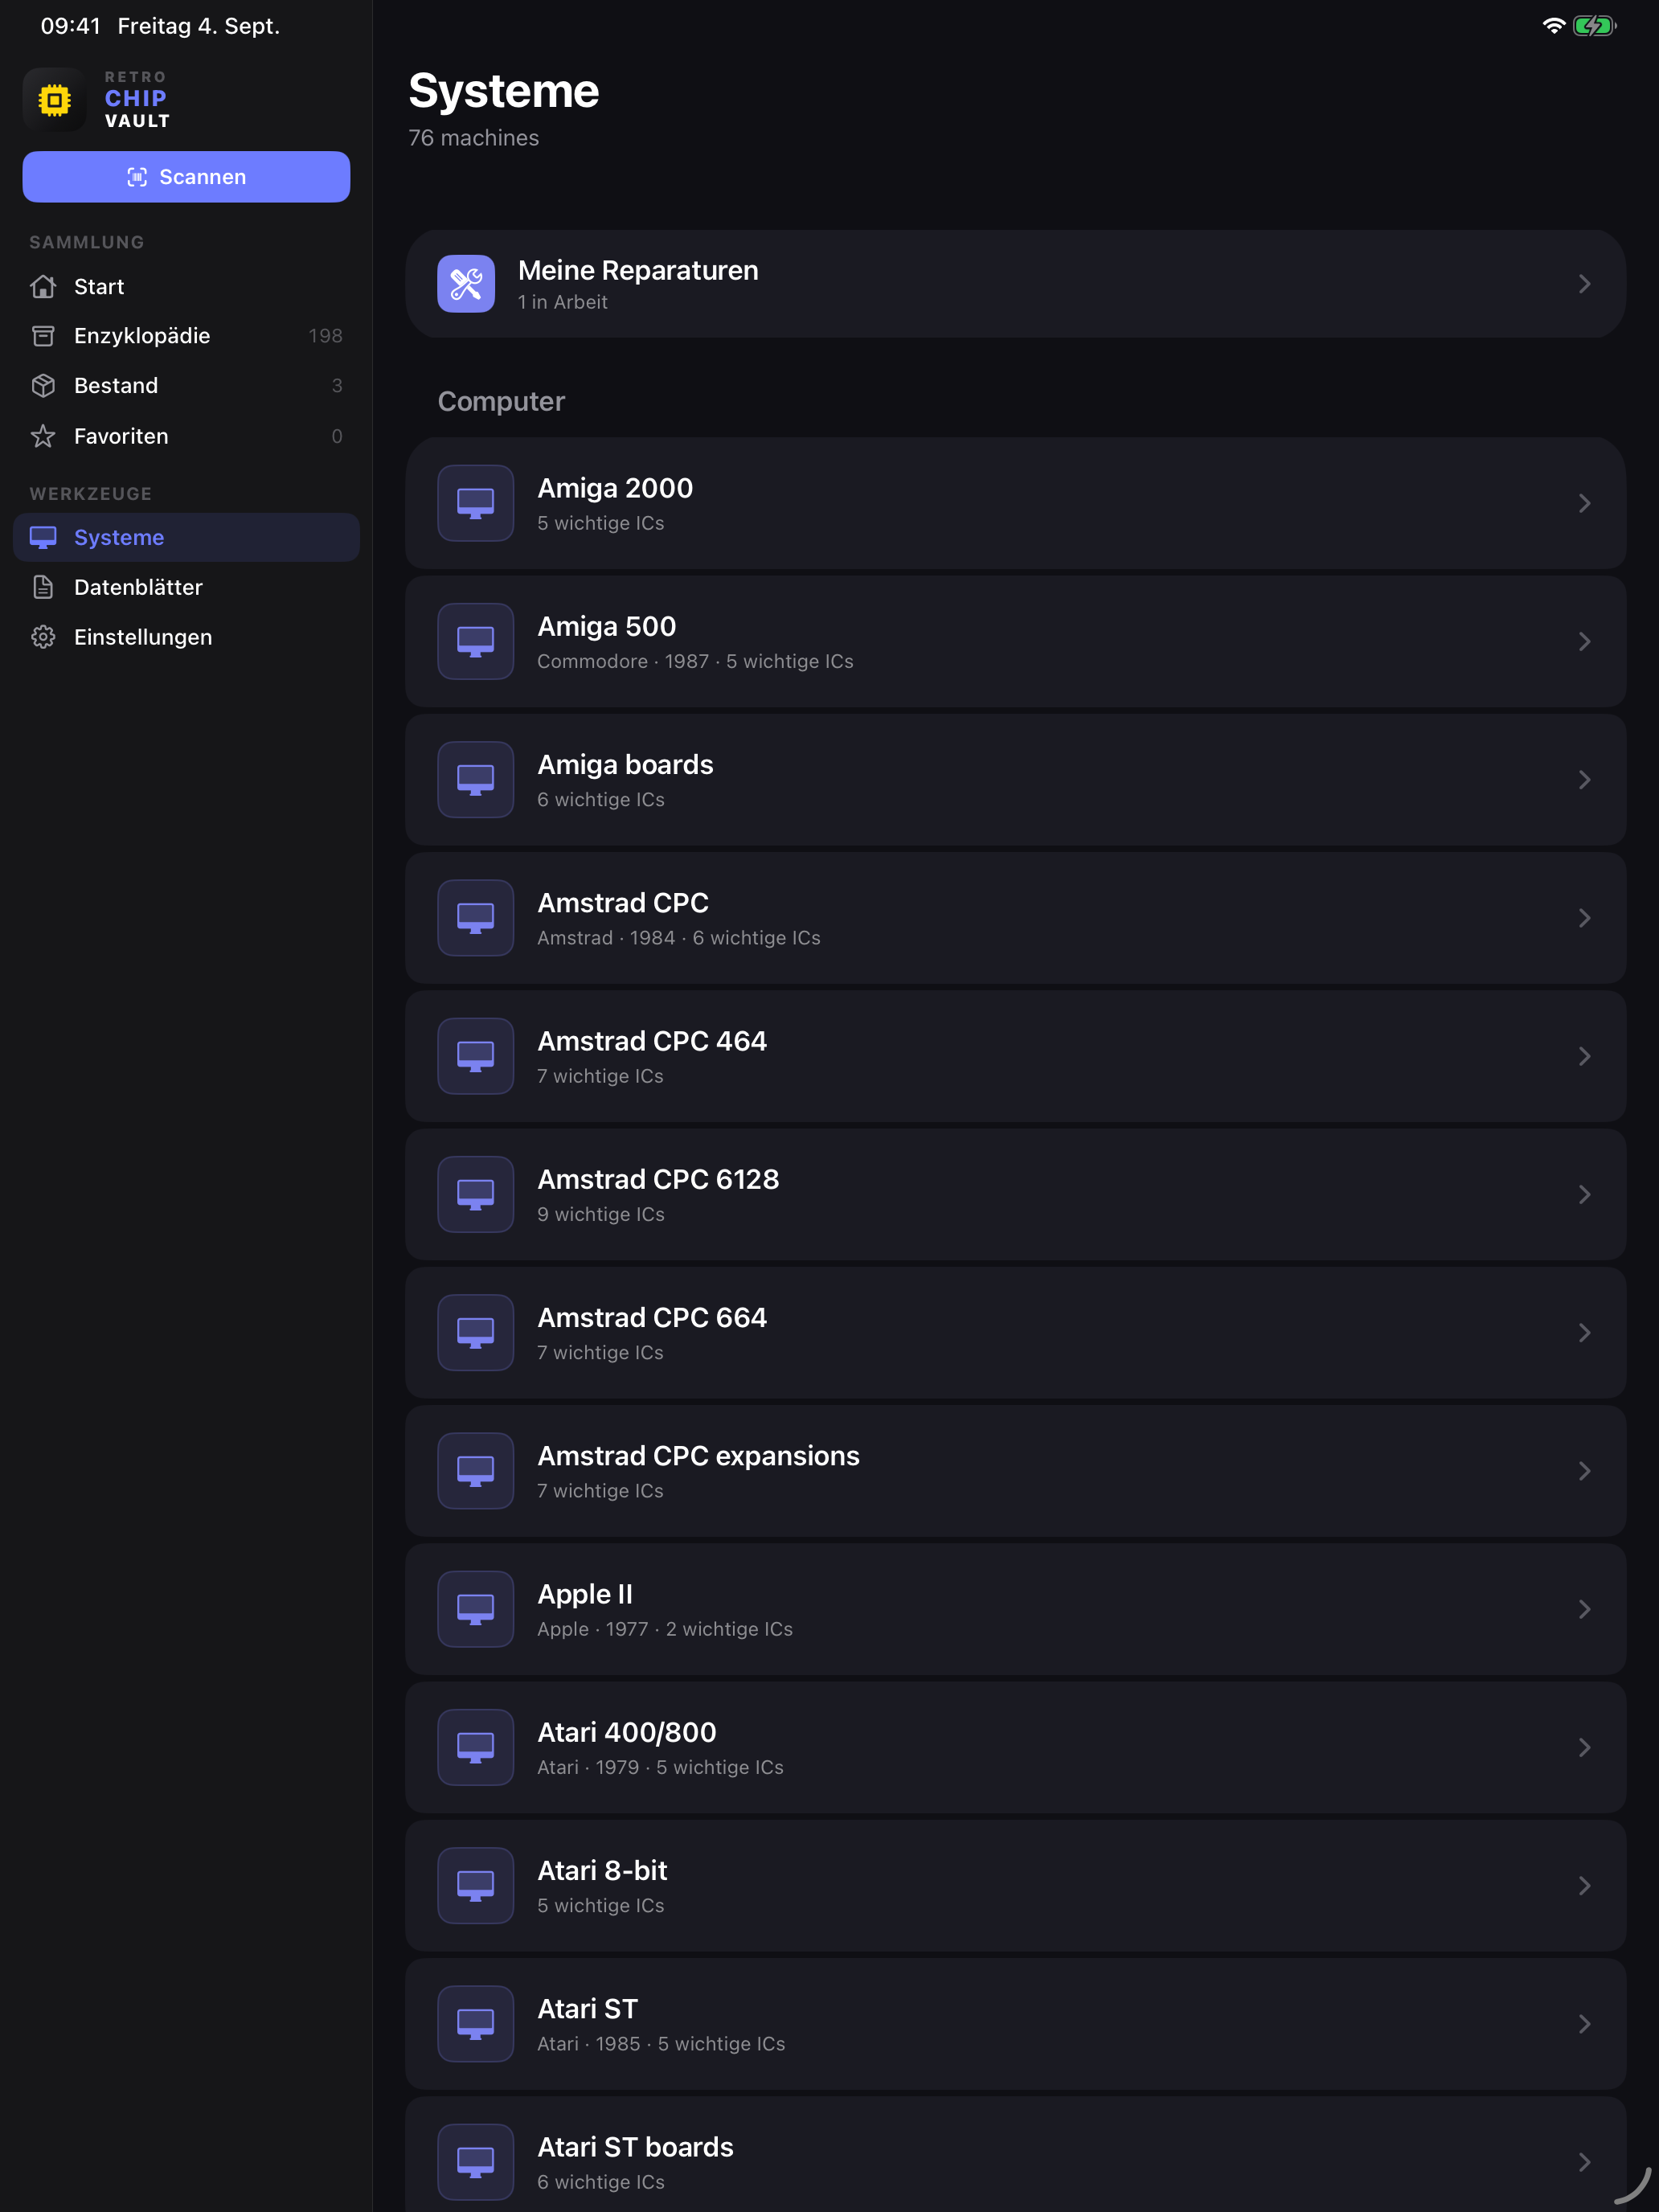This screenshot has width=1659, height=2212.
Task: Open Amstrad CPC 6128 system
Action: pos(1015,1194)
